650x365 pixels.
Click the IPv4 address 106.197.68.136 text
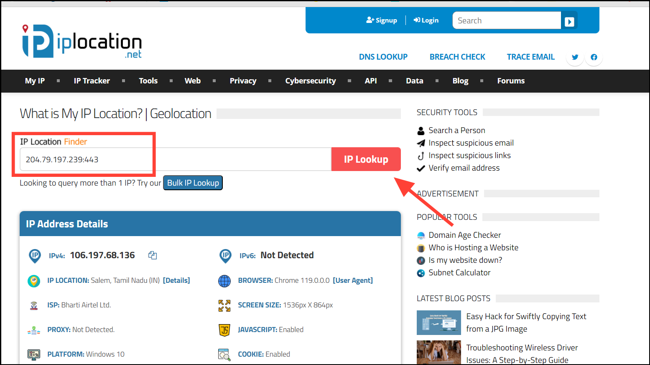point(102,255)
